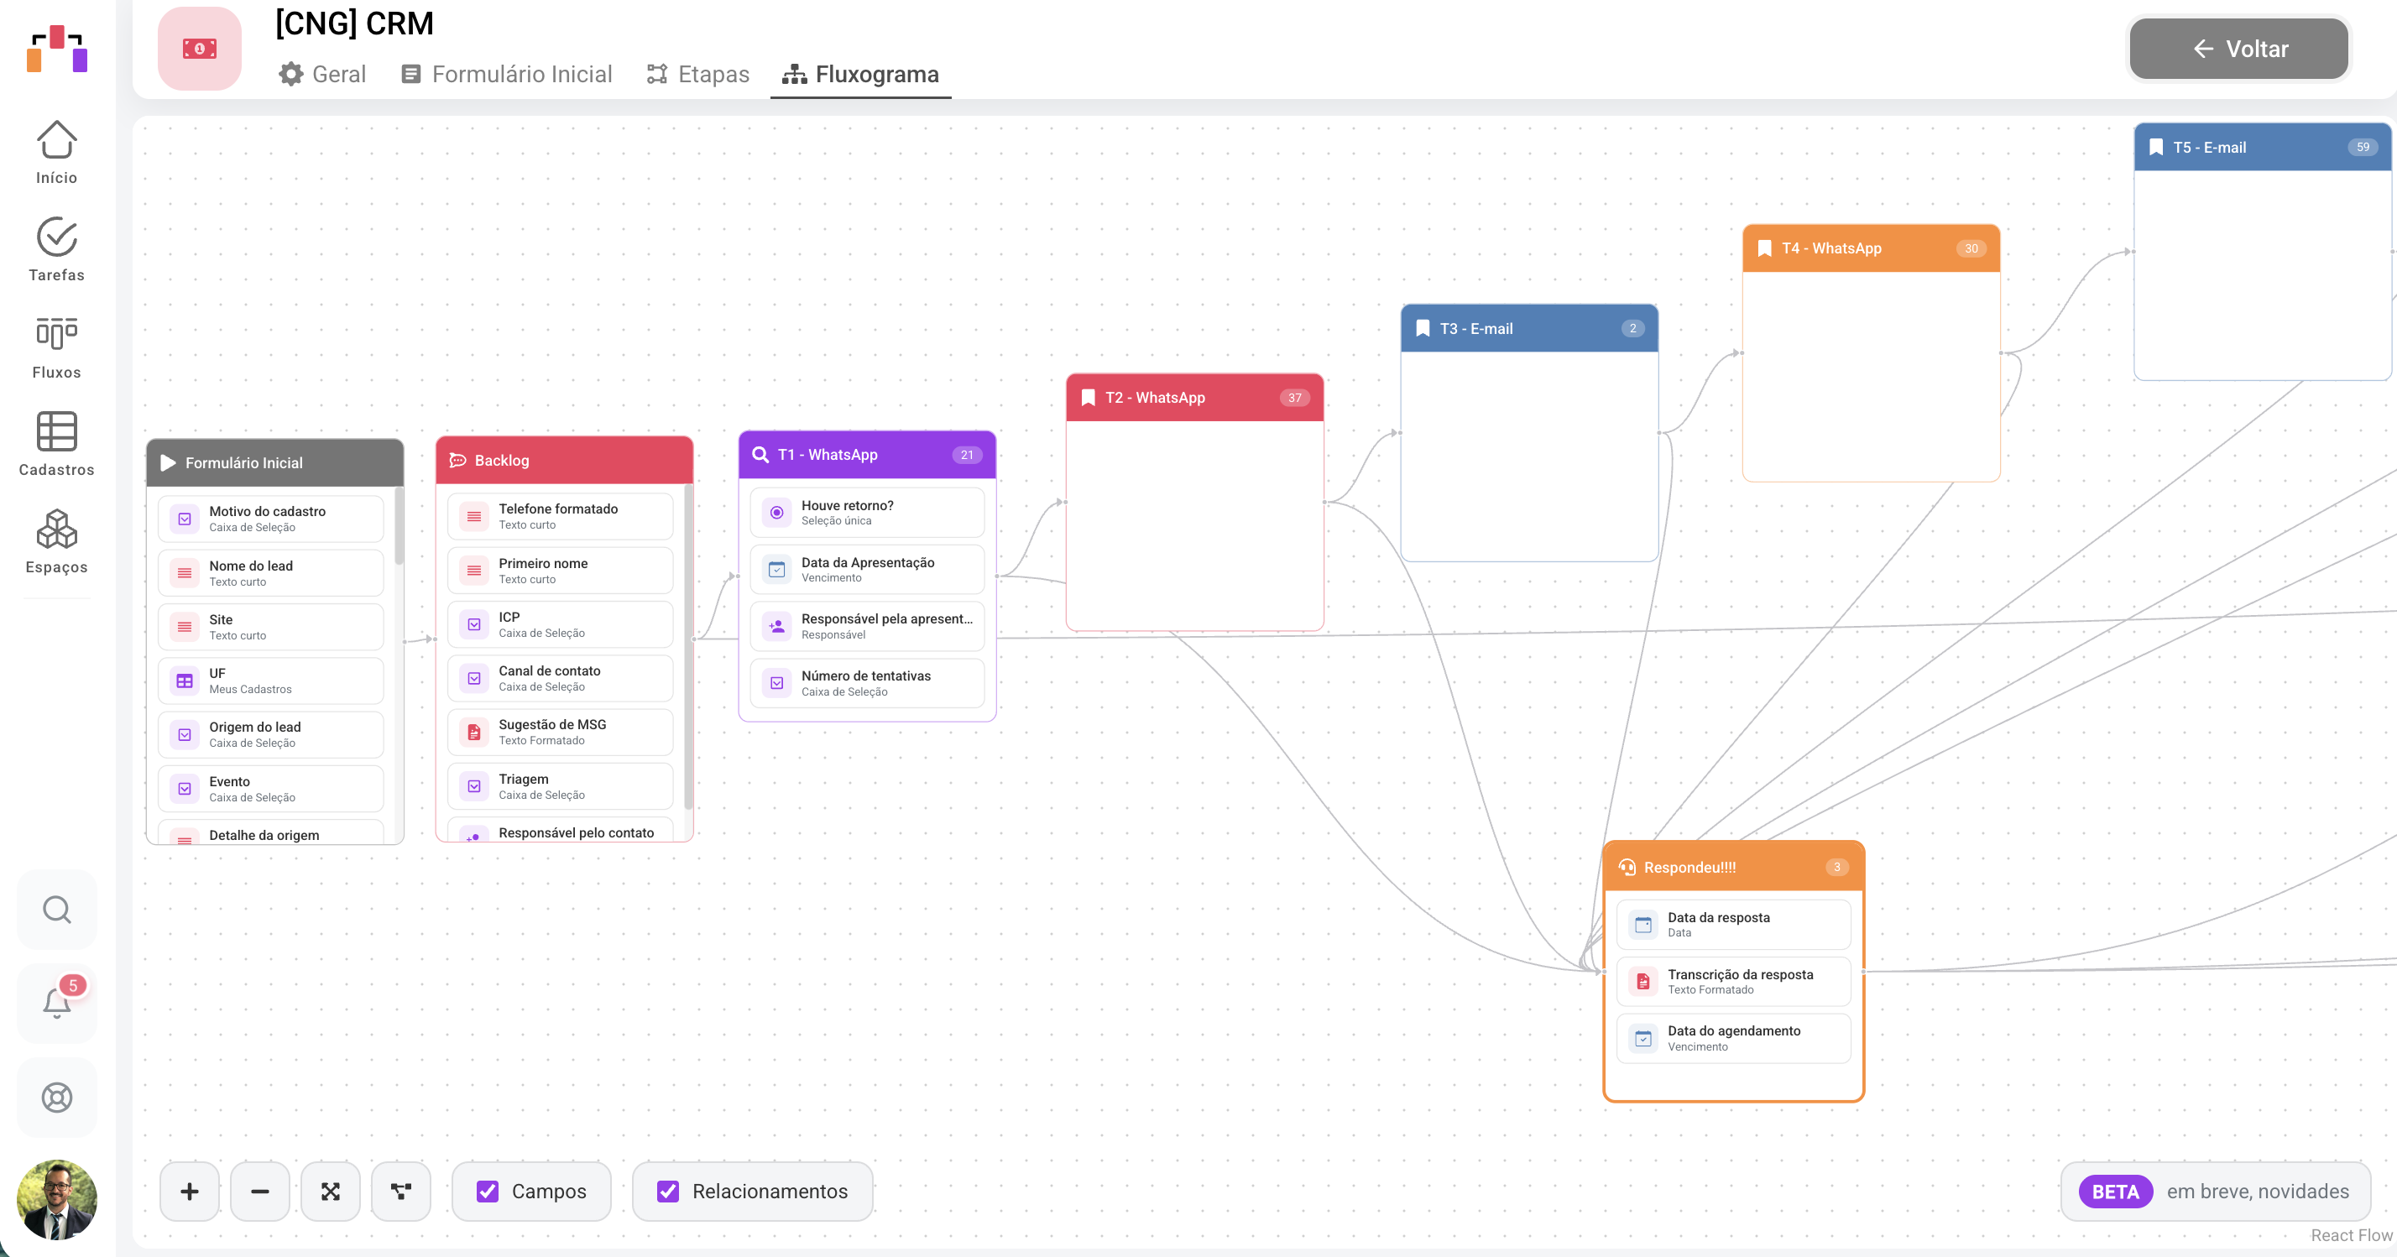Screen dimensions: 2397x1257
Task: Click the Motivo do cadastro field
Action: point(271,519)
